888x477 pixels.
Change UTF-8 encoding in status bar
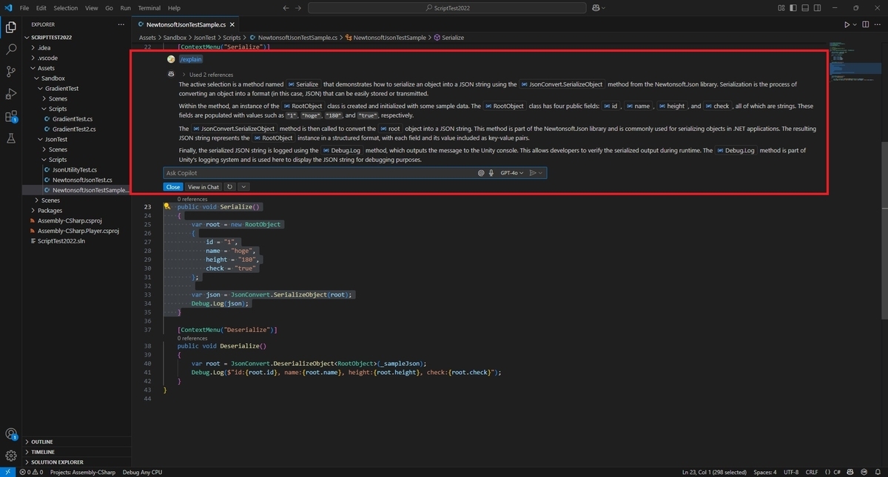click(x=790, y=472)
